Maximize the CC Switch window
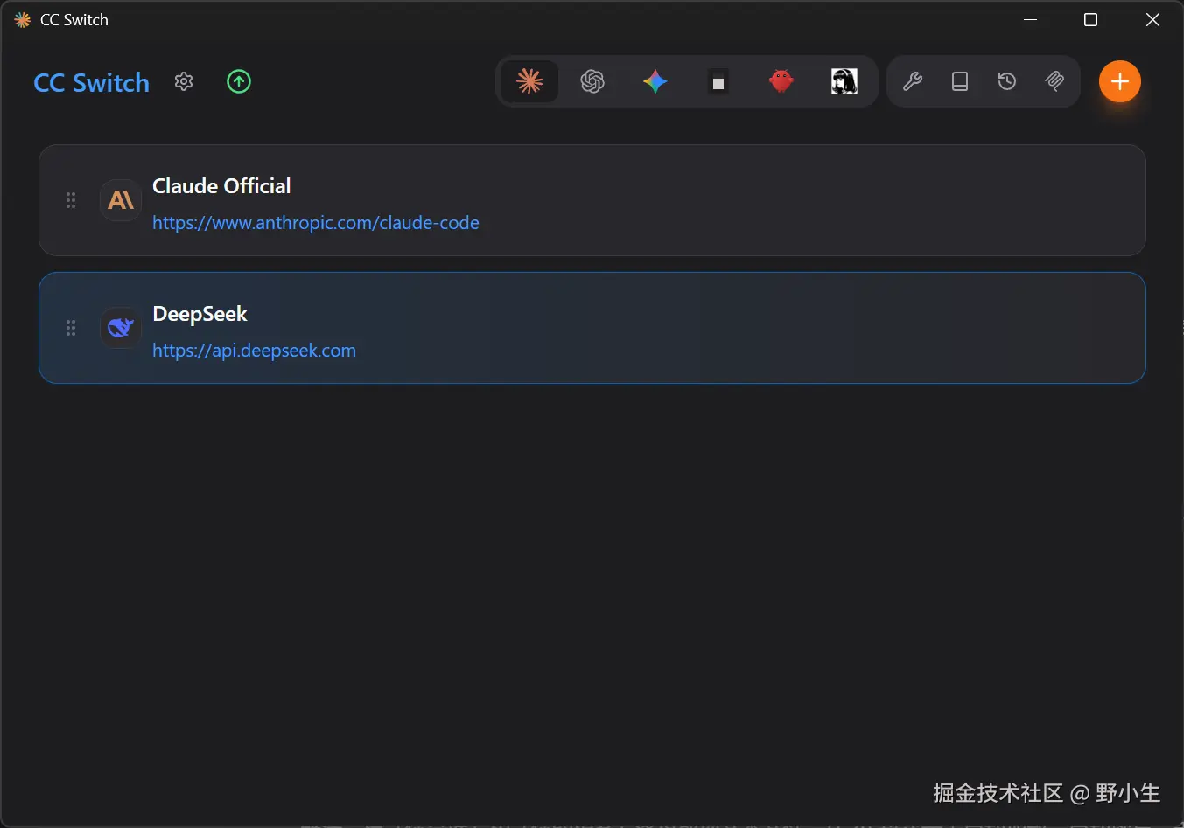This screenshot has height=828, width=1184. (x=1091, y=19)
